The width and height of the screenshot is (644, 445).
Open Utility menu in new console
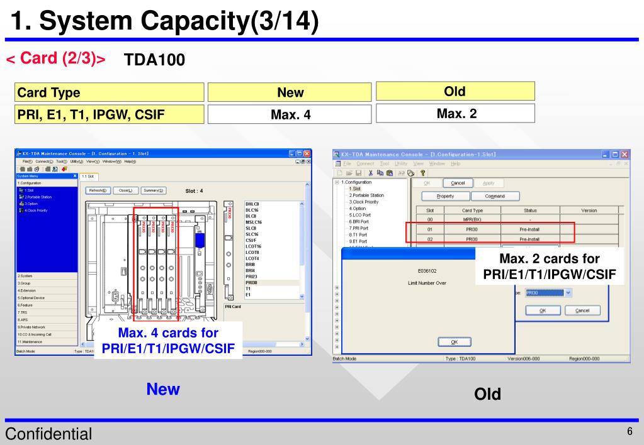coord(77,162)
